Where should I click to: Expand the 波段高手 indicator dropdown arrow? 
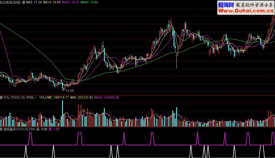[1, 129]
